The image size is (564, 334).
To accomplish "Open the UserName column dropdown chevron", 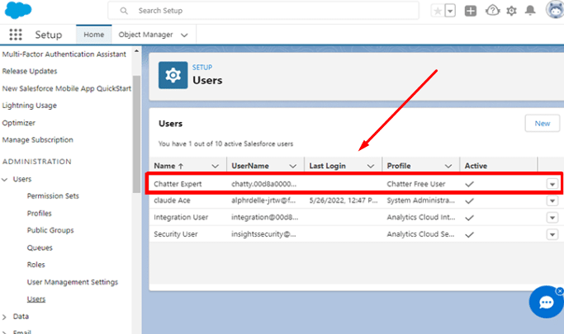I will 293,166.
